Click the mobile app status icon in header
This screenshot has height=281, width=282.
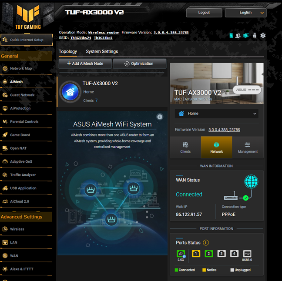click(231, 36)
